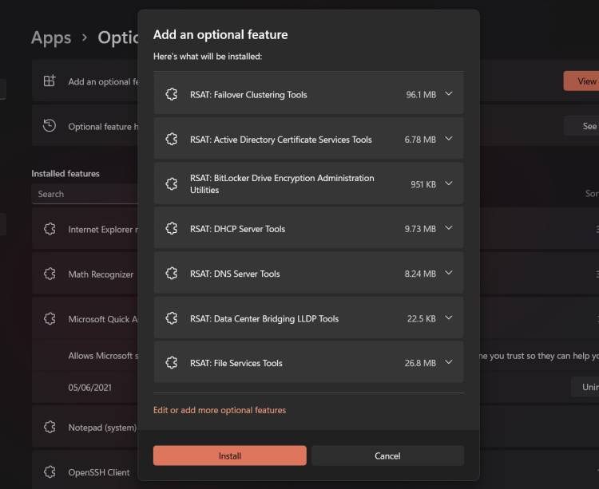Cancel the optional feature dialog
The image size is (599, 489).
click(x=387, y=455)
